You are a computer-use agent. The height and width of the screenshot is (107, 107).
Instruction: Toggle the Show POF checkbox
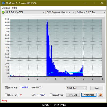pos(6,95)
